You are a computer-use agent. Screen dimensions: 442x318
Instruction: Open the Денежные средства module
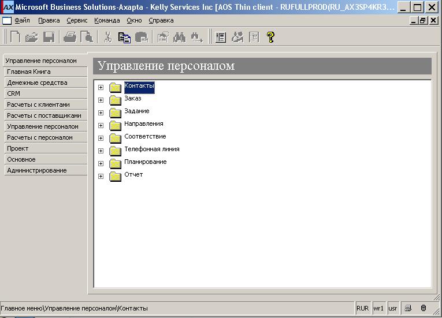click(x=46, y=83)
